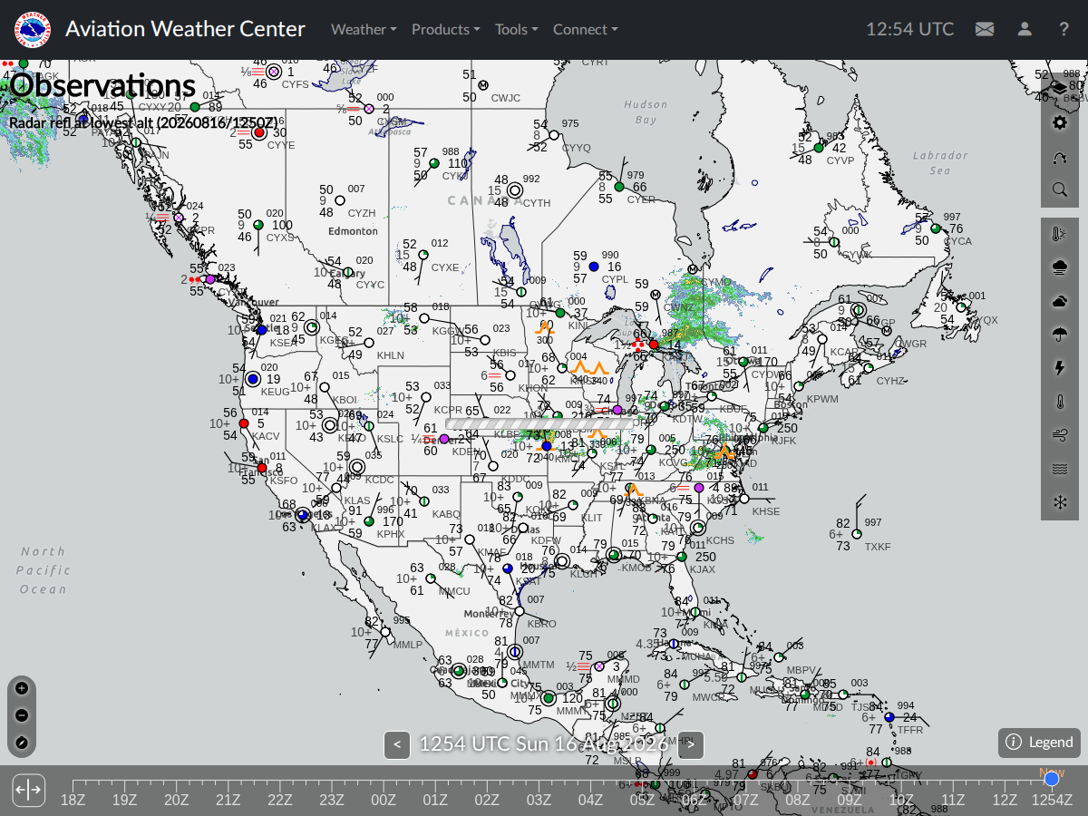Toggle the thermometer-sun weather layer

tap(1060, 234)
